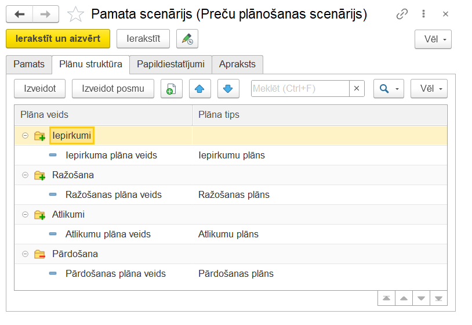Viewport: 472px width, 325px height.
Task: Open the table Vēl dropdown menu
Action: (429, 89)
